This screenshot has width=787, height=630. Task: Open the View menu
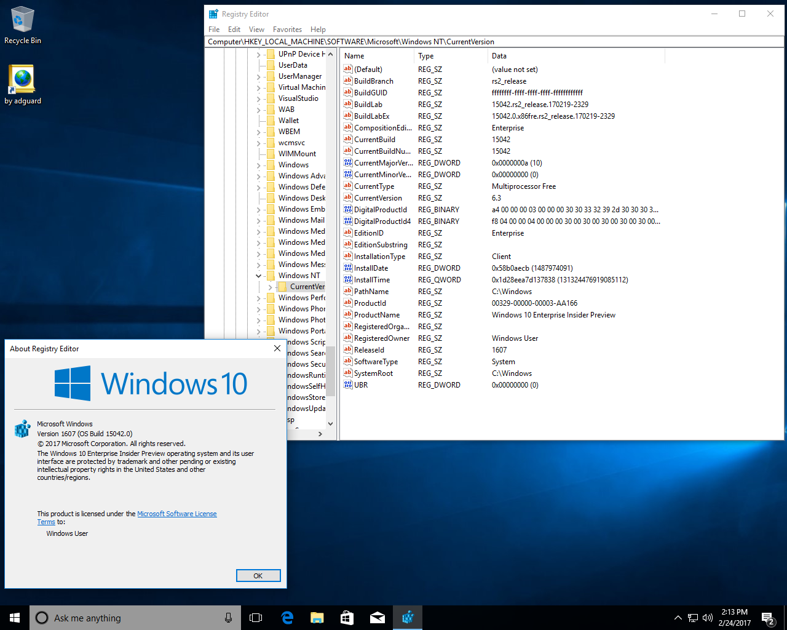coord(256,30)
